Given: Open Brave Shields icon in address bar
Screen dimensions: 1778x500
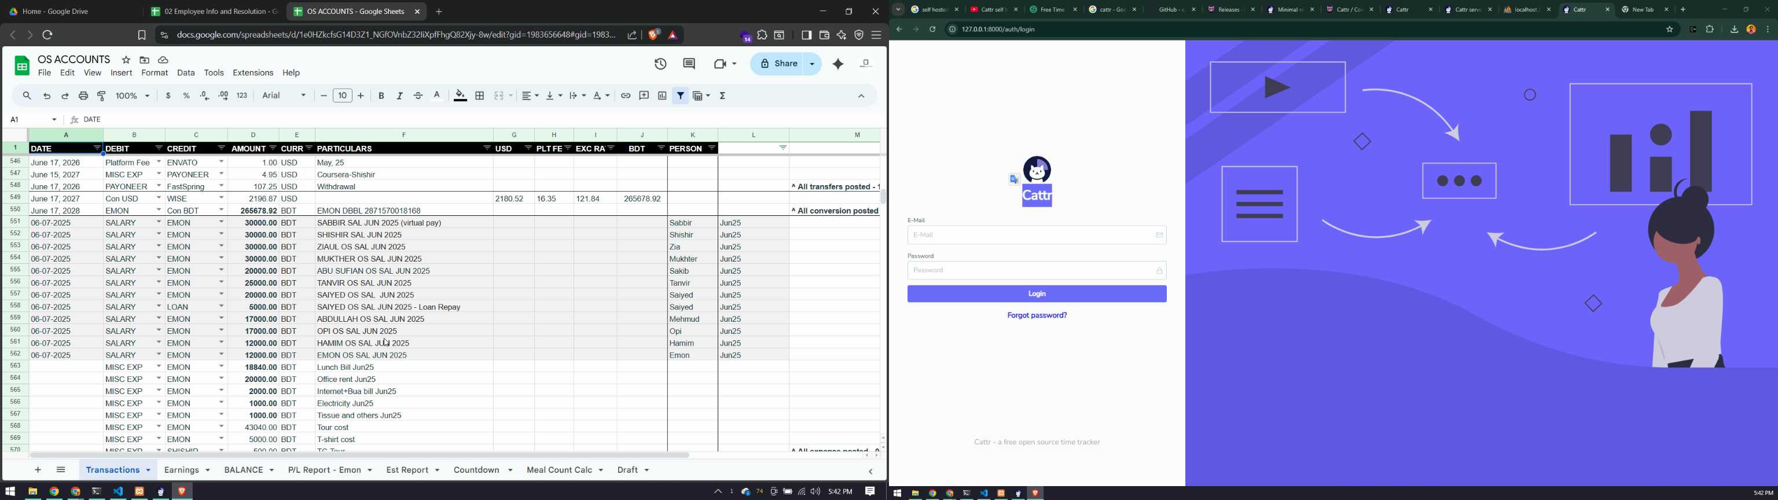Looking at the screenshot, I should (653, 35).
